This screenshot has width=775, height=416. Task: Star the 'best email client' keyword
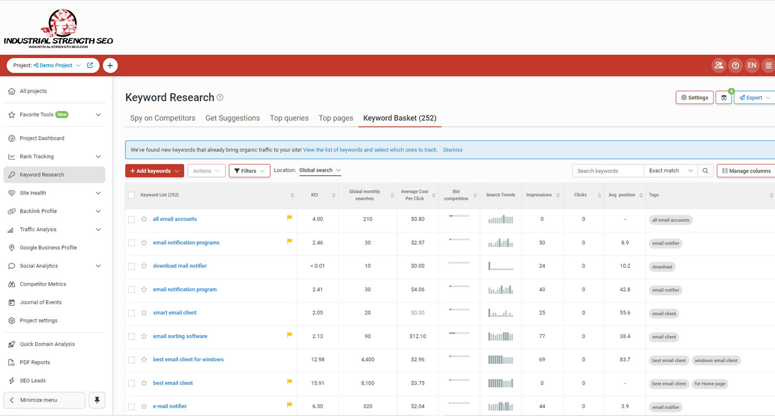144,383
